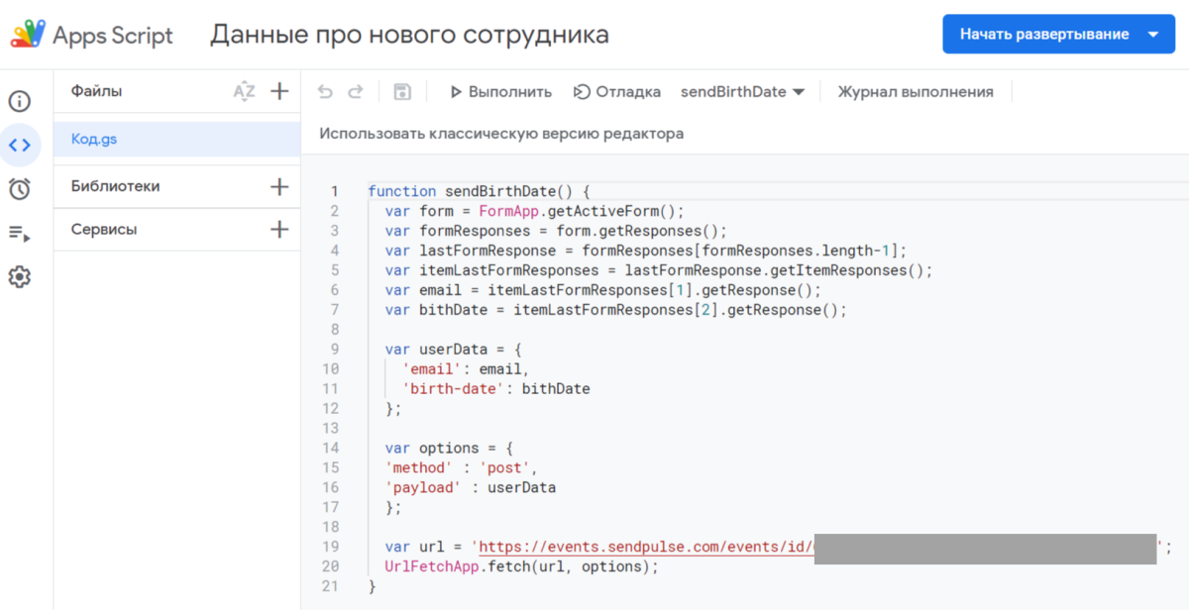Add a new file with plus icon
This screenshot has width=1189, height=610.
tap(279, 91)
